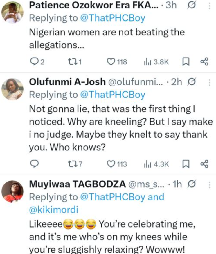Reply to Patience Ozokwor Era's tweet
The width and height of the screenshot is (216, 254).
(35, 61)
